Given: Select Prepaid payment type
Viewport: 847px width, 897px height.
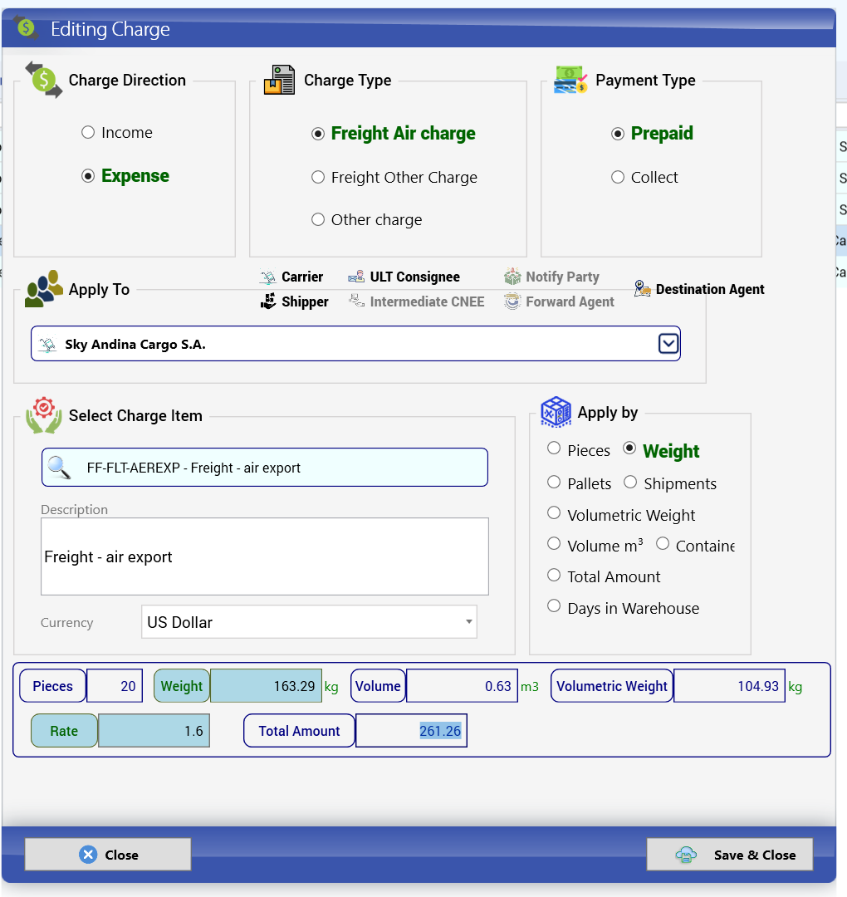Looking at the screenshot, I should [618, 134].
